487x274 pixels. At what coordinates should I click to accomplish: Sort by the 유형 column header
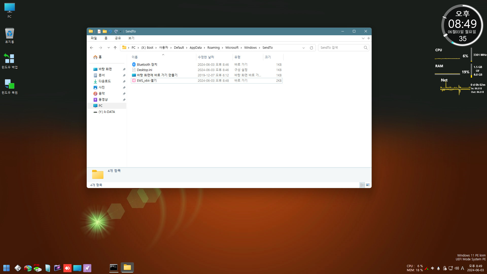pos(248,57)
